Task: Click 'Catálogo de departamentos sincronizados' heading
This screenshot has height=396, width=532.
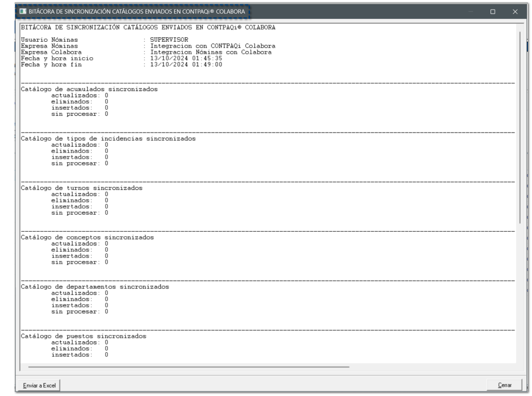Action: [95, 287]
